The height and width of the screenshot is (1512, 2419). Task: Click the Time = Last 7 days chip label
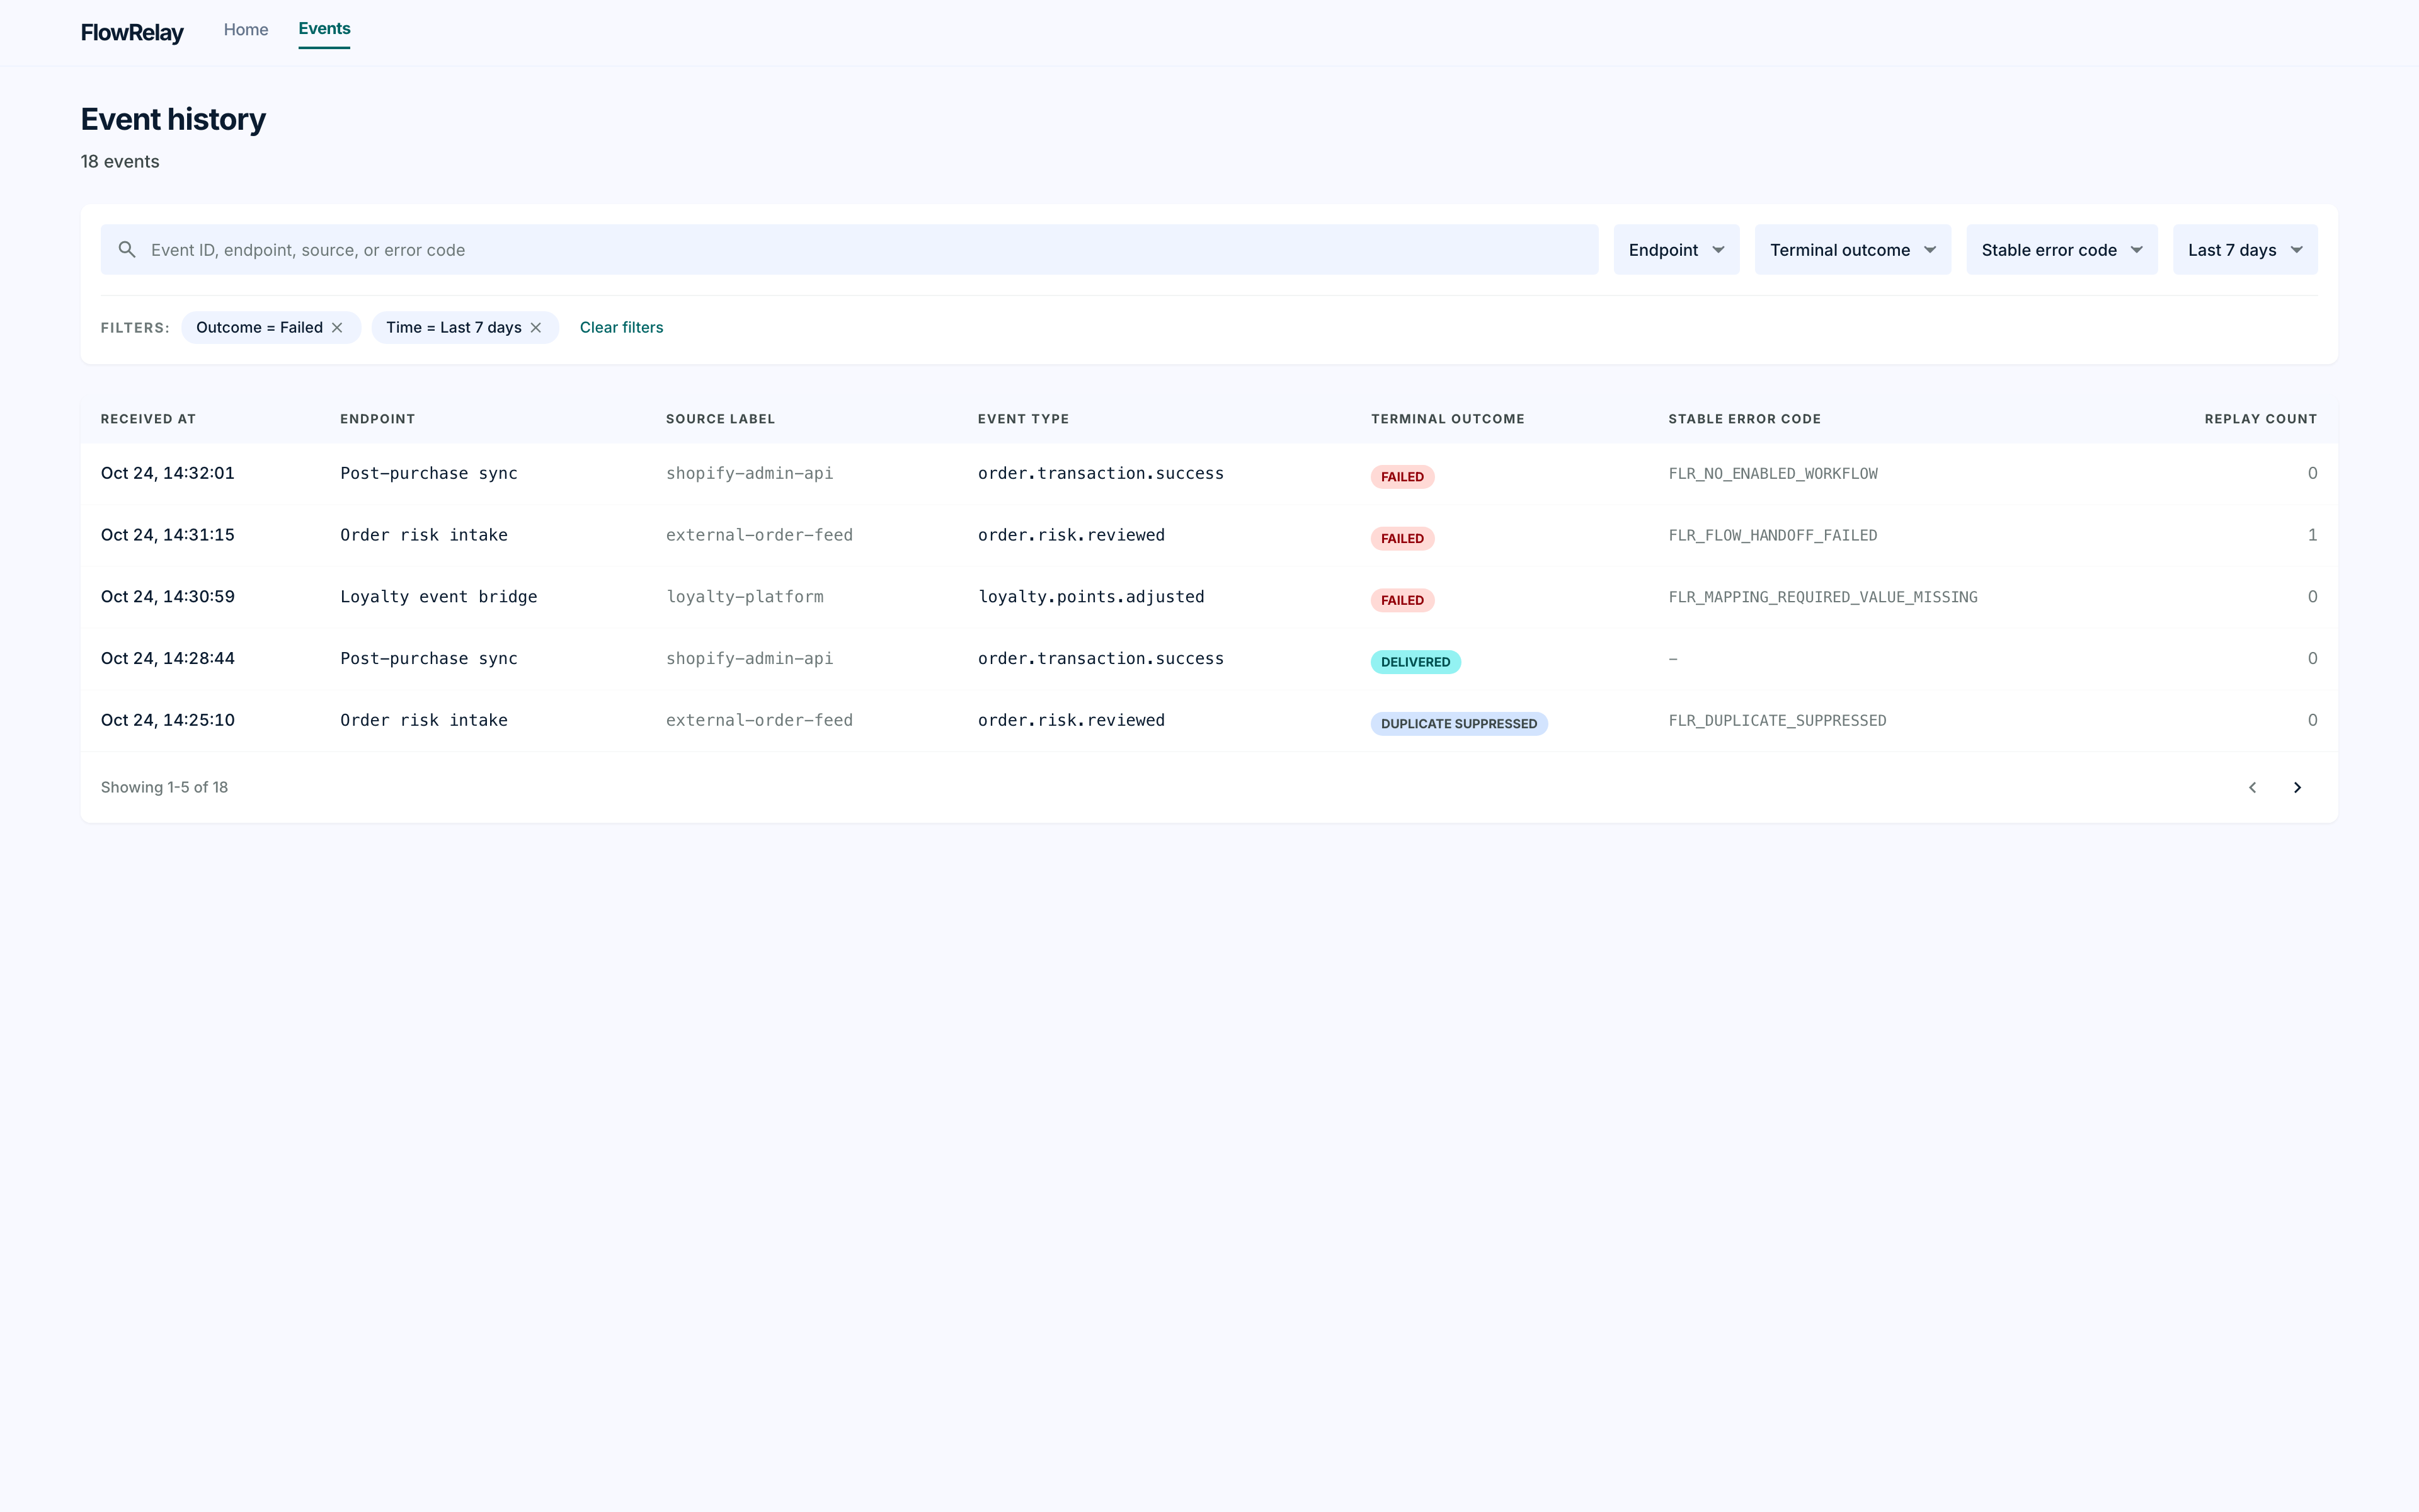pyautogui.click(x=454, y=328)
